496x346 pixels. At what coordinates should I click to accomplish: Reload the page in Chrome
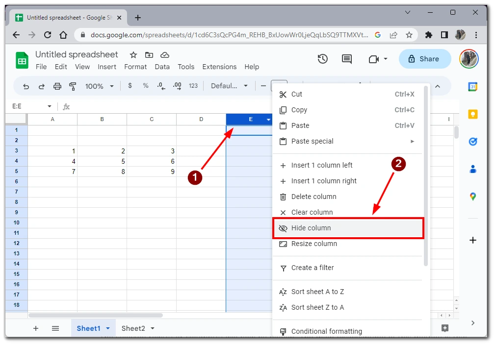pos(48,35)
